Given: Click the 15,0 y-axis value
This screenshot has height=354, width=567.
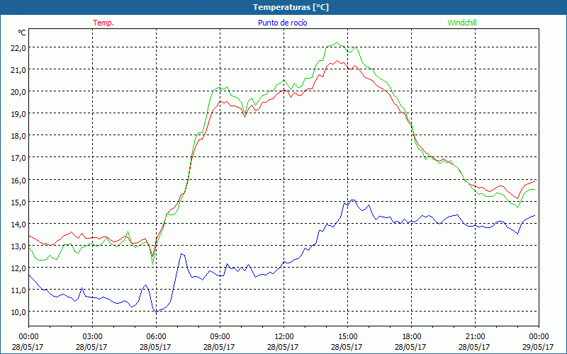Looking at the screenshot, I should click(18, 202).
